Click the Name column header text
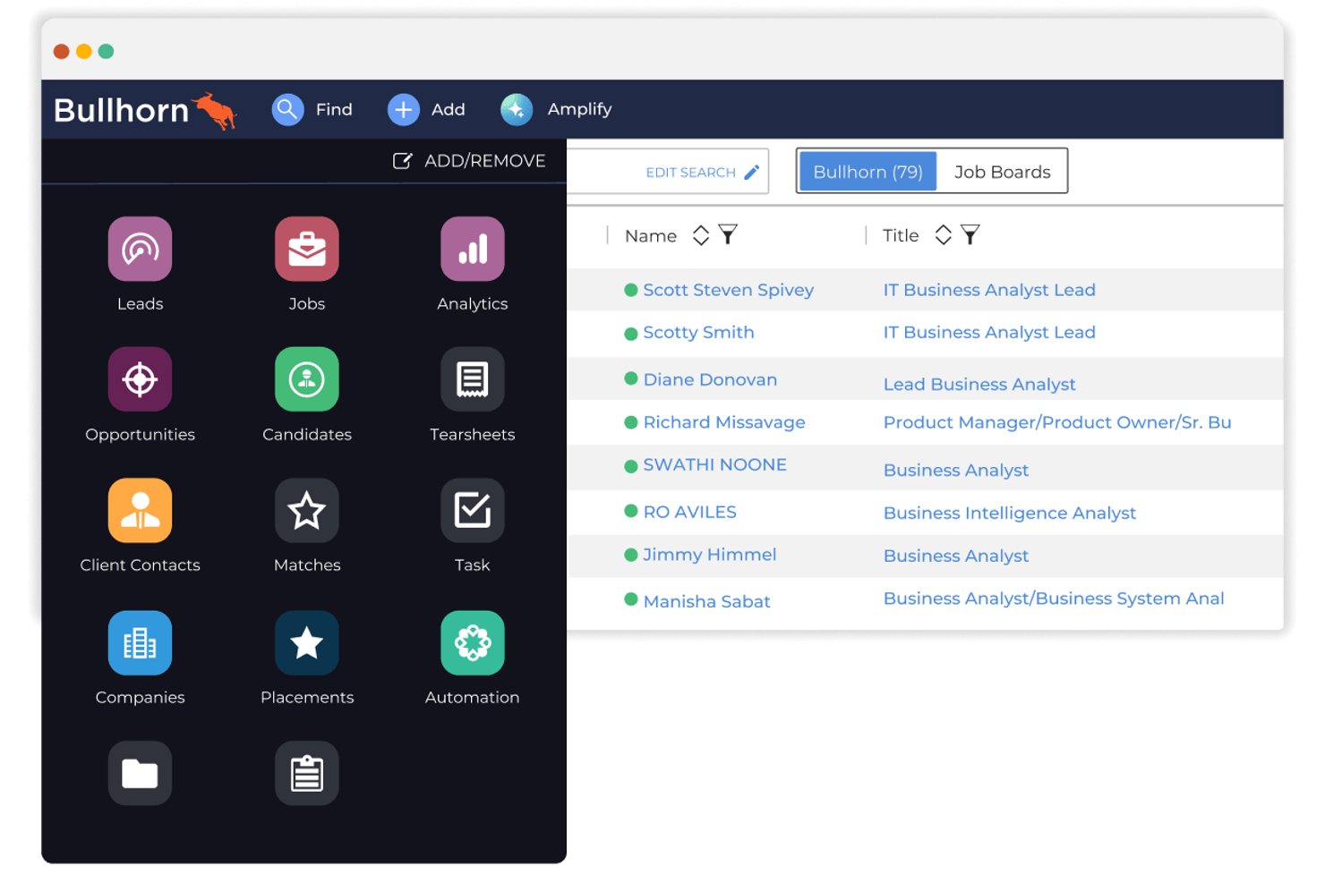This screenshot has width=1325, height=883. pyautogui.click(x=651, y=236)
